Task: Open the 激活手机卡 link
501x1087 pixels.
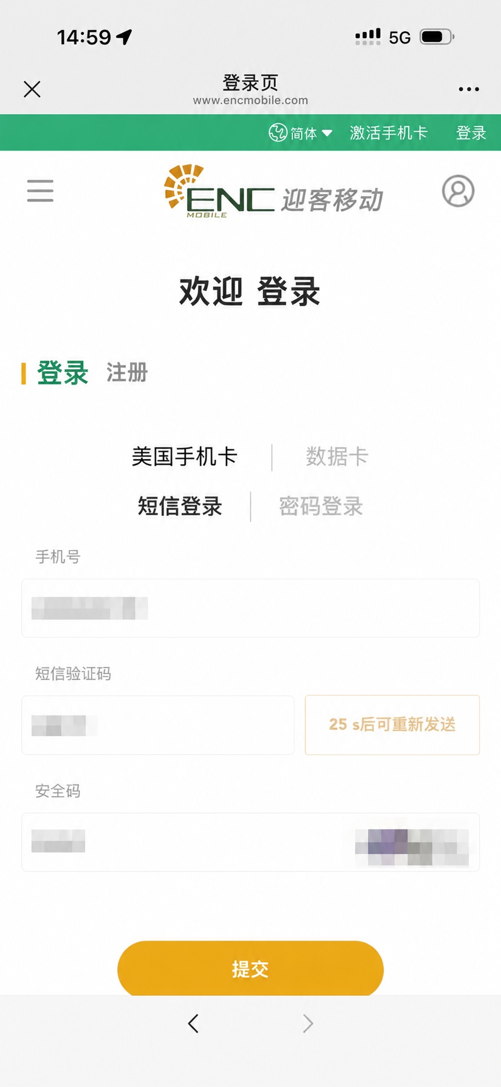Action: pos(389,133)
